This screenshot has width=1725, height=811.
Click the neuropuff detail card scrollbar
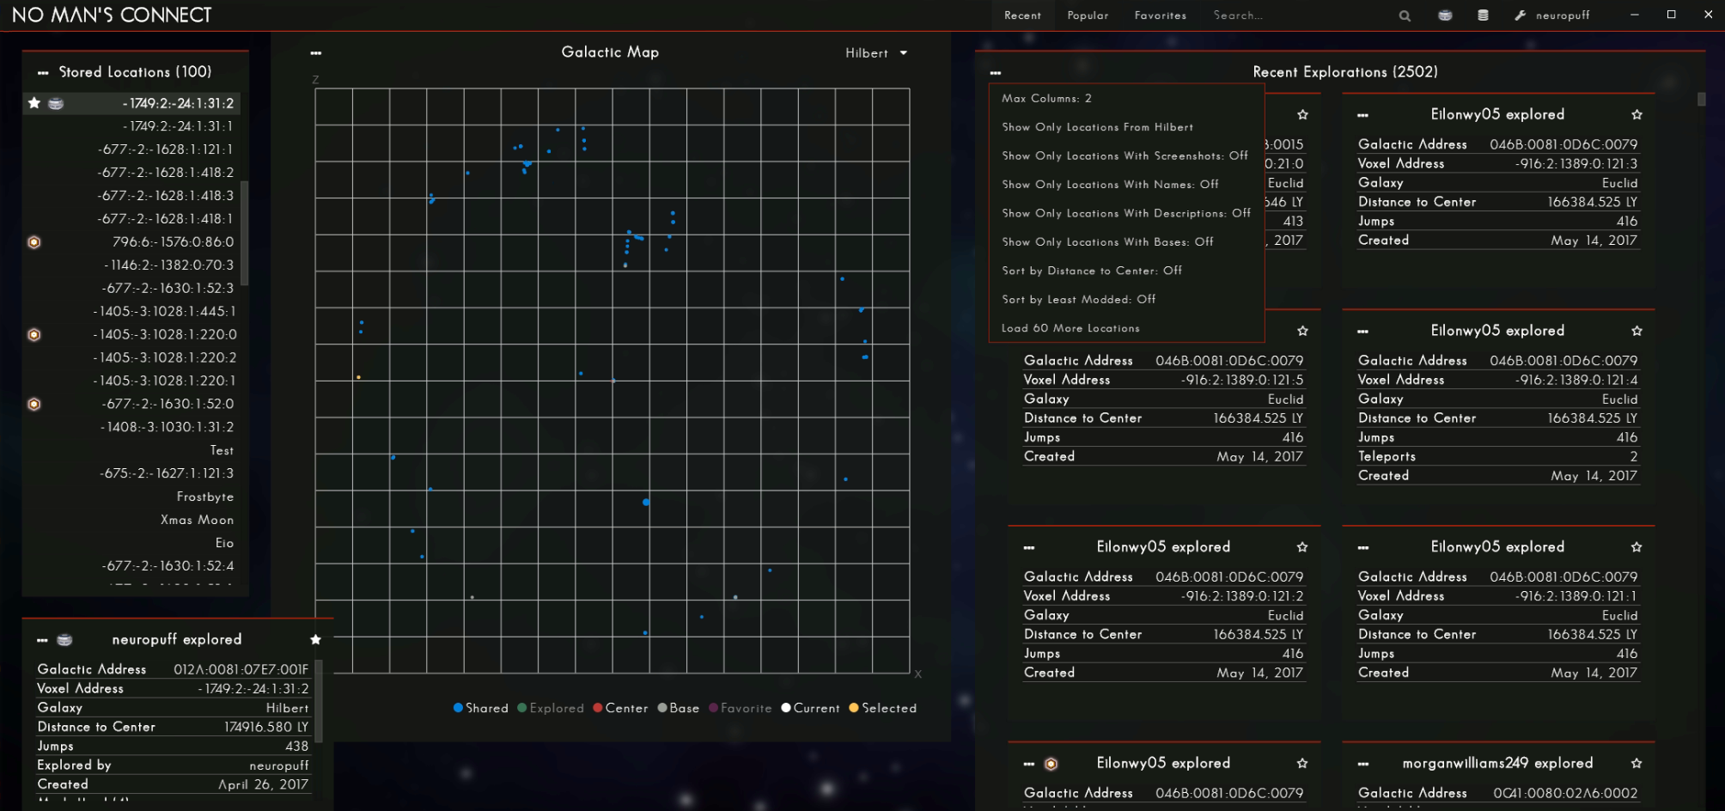click(x=319, y=701)
